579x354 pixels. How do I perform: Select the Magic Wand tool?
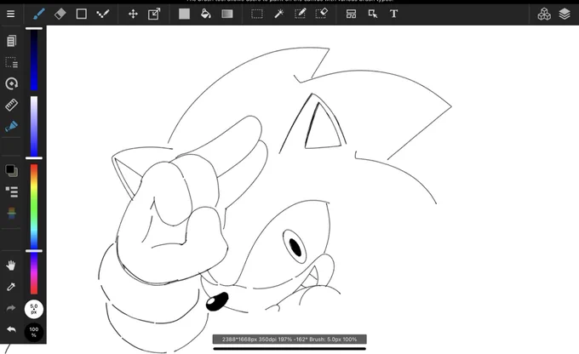click(x=278, y=14)
